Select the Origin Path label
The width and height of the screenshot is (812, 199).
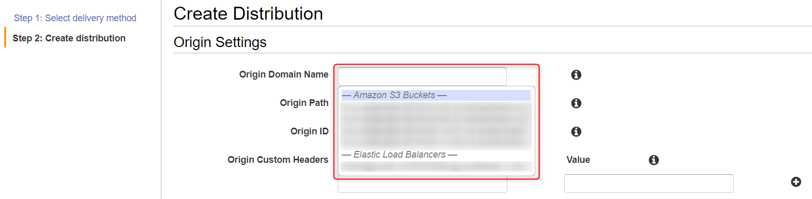(304, 103)
